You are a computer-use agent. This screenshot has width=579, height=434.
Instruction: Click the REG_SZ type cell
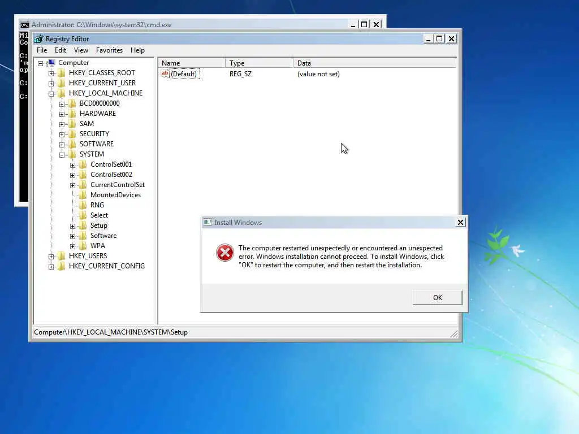pos(240,74)
